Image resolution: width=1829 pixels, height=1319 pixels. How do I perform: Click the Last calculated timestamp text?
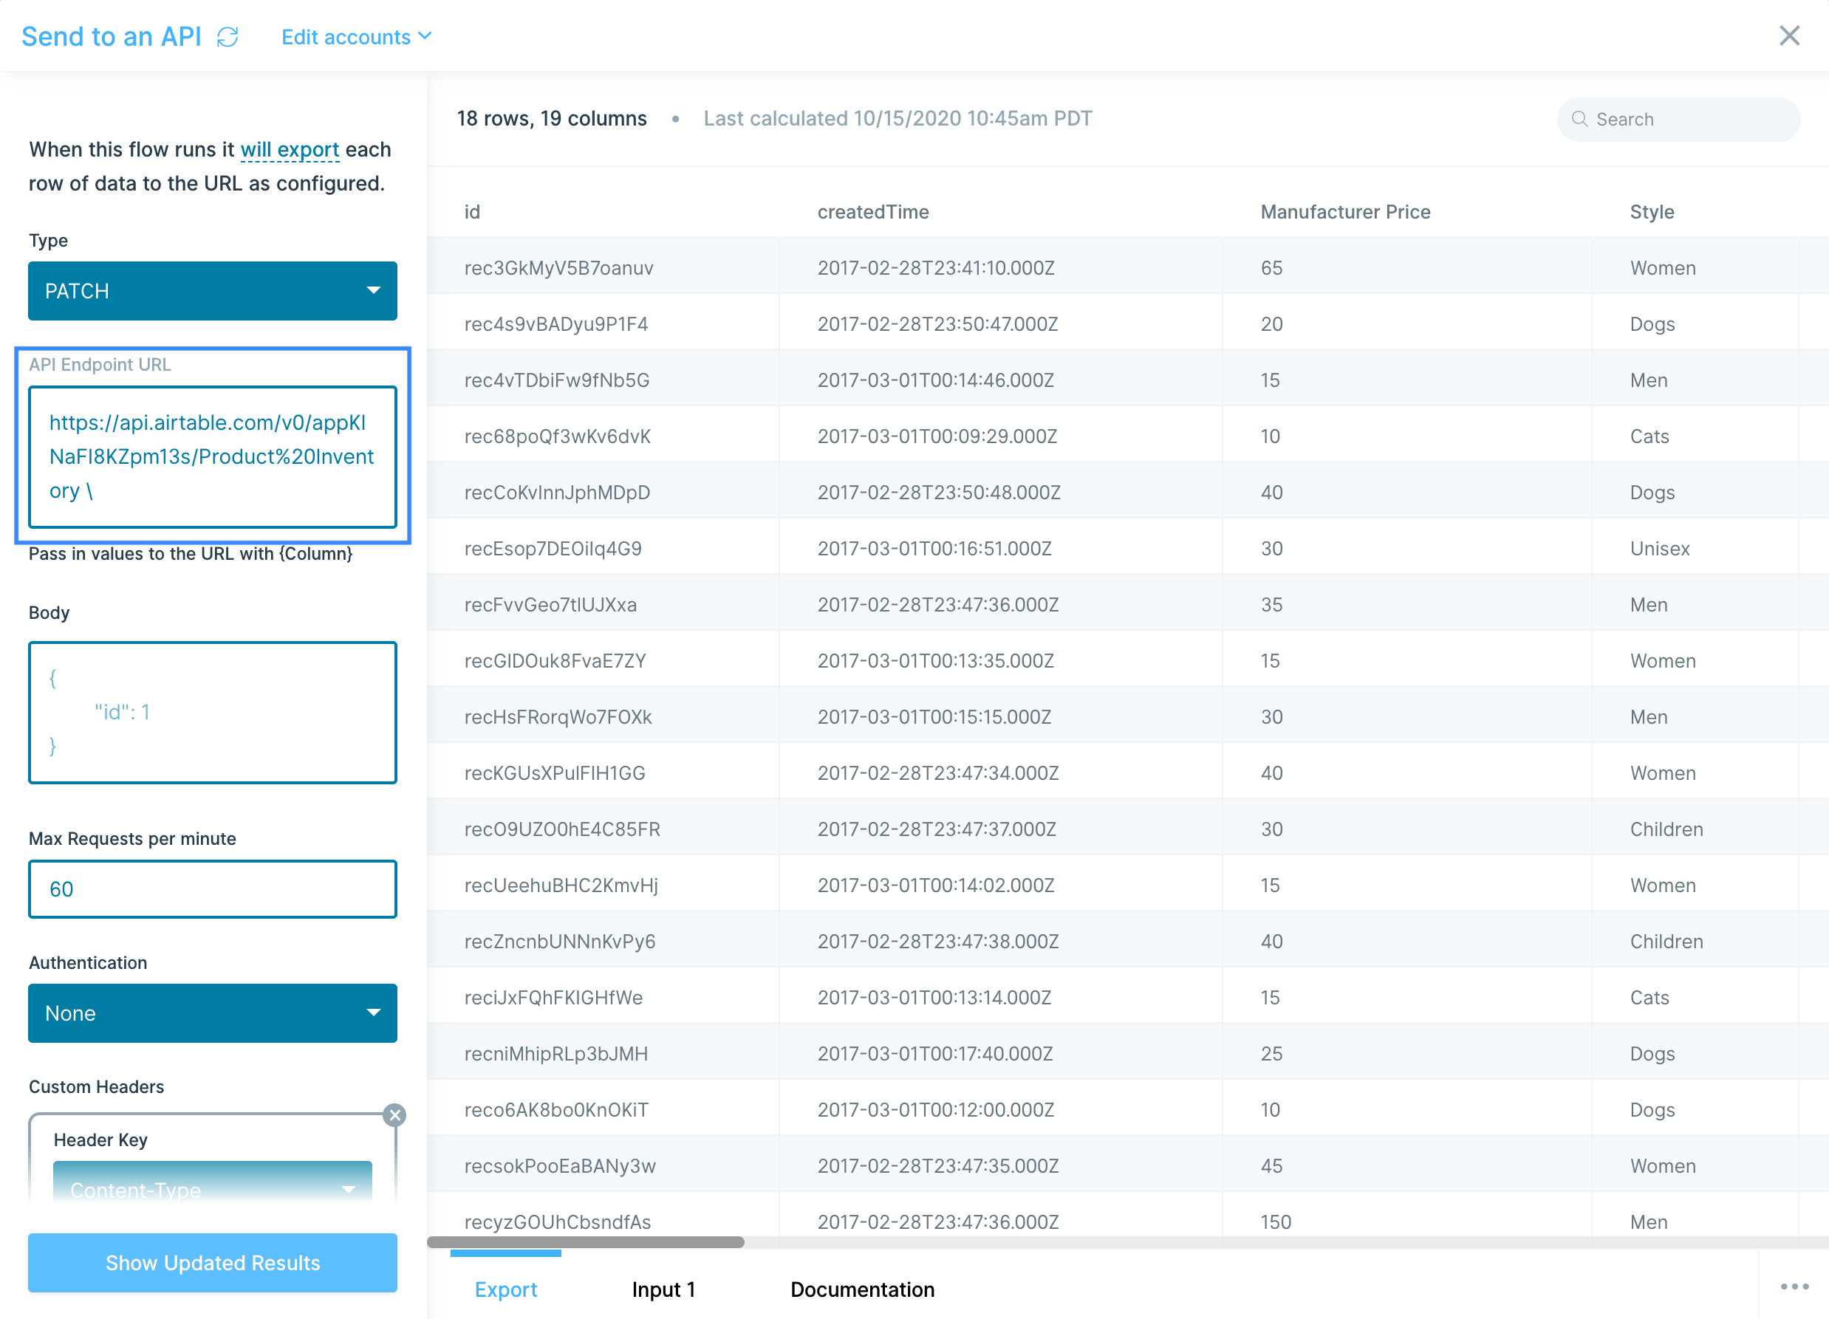click(x=898, y=118)
